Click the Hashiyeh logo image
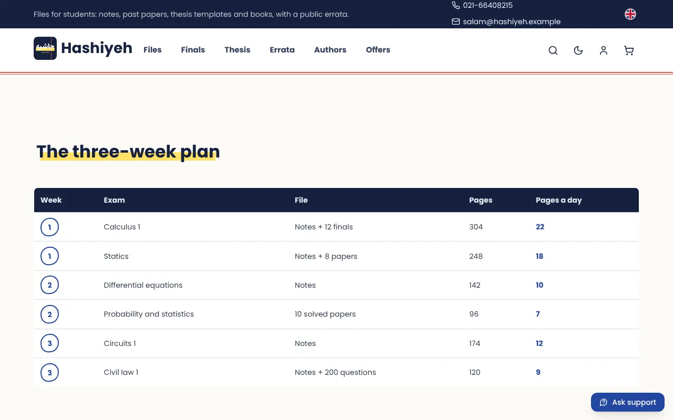This screenshot has height=420, width=673. pos(45,48)
